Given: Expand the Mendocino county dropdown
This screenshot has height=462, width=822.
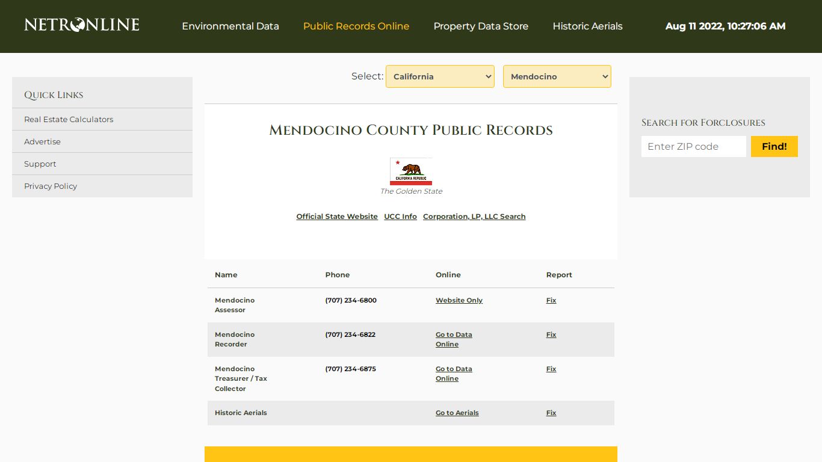Looking at the screenshot, I should click(557, 76).
